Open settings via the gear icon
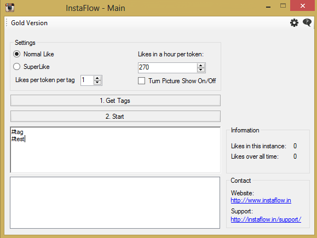Image resolution: width=317 pixels, height=238 pixels. pyautogui.click(x=294, y=22)
